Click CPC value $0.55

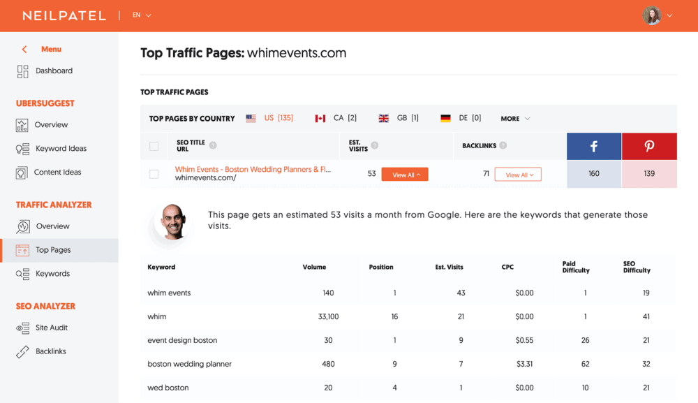[x=524, y=340]
